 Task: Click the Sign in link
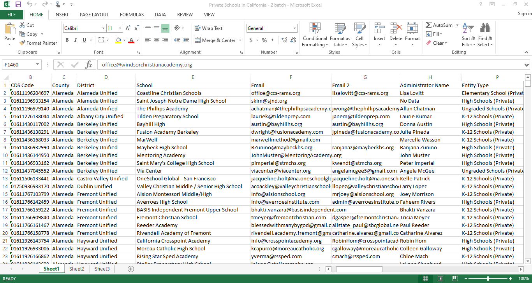(524, 14)
